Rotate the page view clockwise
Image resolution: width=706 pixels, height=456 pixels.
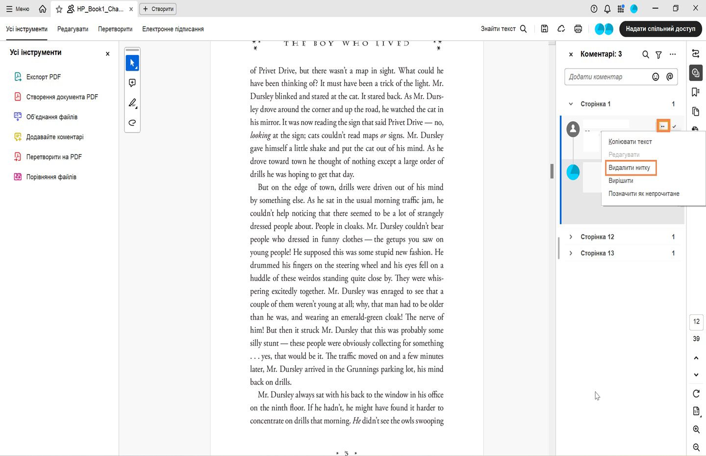tap(696, 394)
